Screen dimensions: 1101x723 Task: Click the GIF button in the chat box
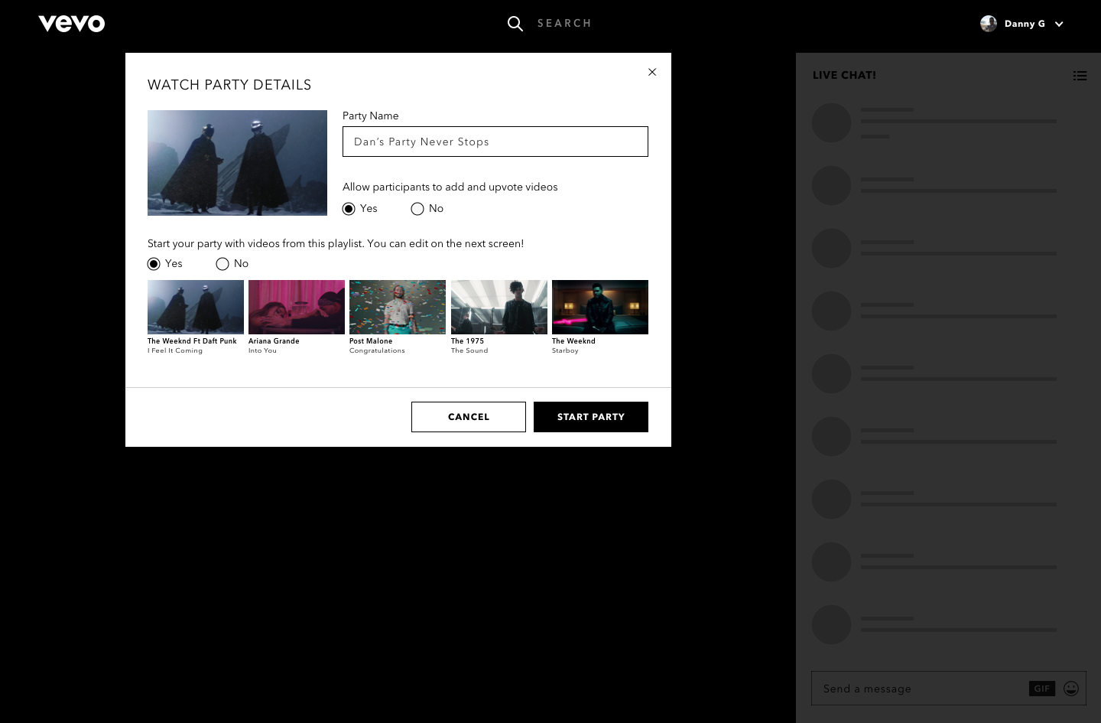1041,689
